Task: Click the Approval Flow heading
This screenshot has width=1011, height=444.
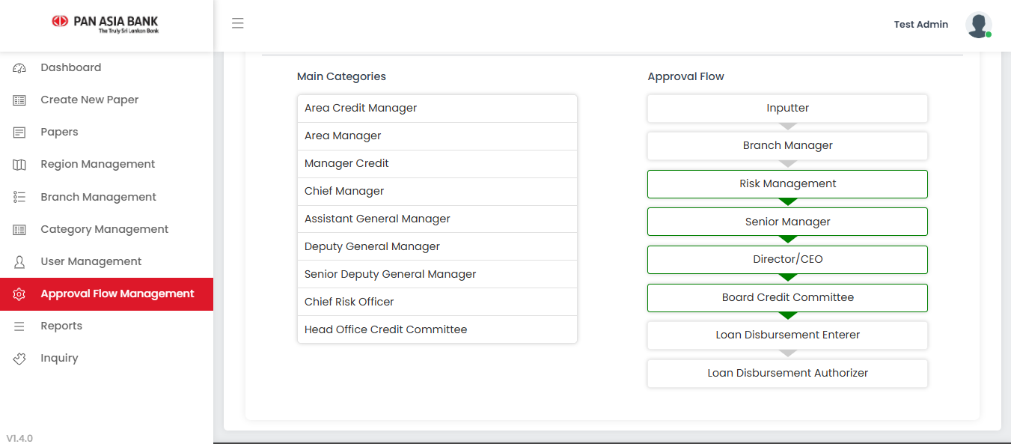Action: tap(685, 76)
